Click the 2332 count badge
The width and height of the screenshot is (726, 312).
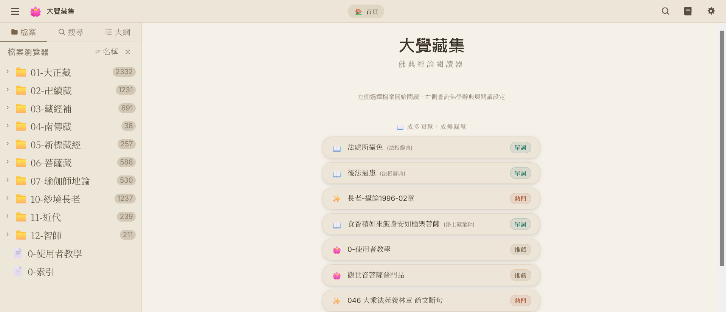point(124,71)
